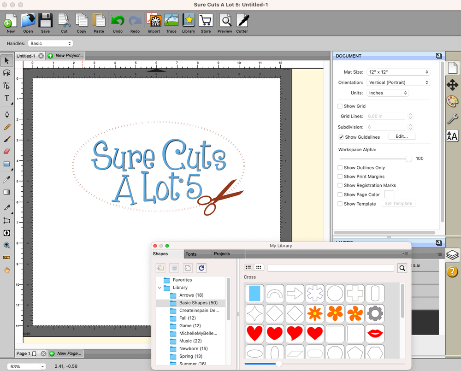Enable Show Outlines Only
461x371 pixels.
coord(340,167)
